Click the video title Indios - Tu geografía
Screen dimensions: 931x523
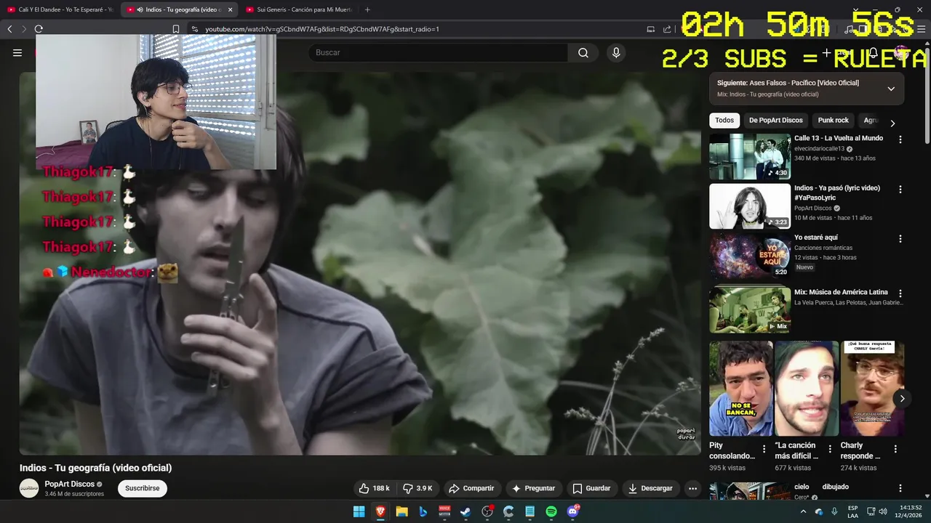(x=95, y=468)
